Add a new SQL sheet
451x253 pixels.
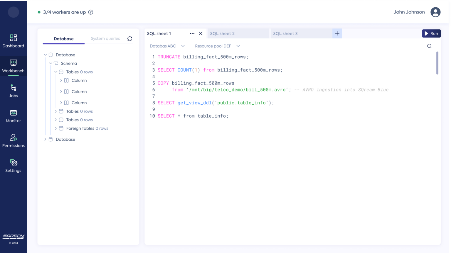(337, 33)
